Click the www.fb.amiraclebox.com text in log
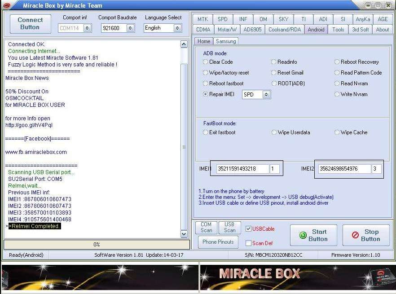 point(36,152)
